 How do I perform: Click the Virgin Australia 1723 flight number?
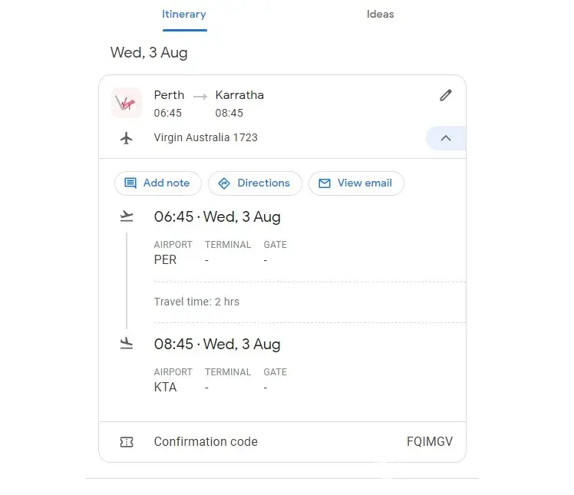click(x=206, y=138)
